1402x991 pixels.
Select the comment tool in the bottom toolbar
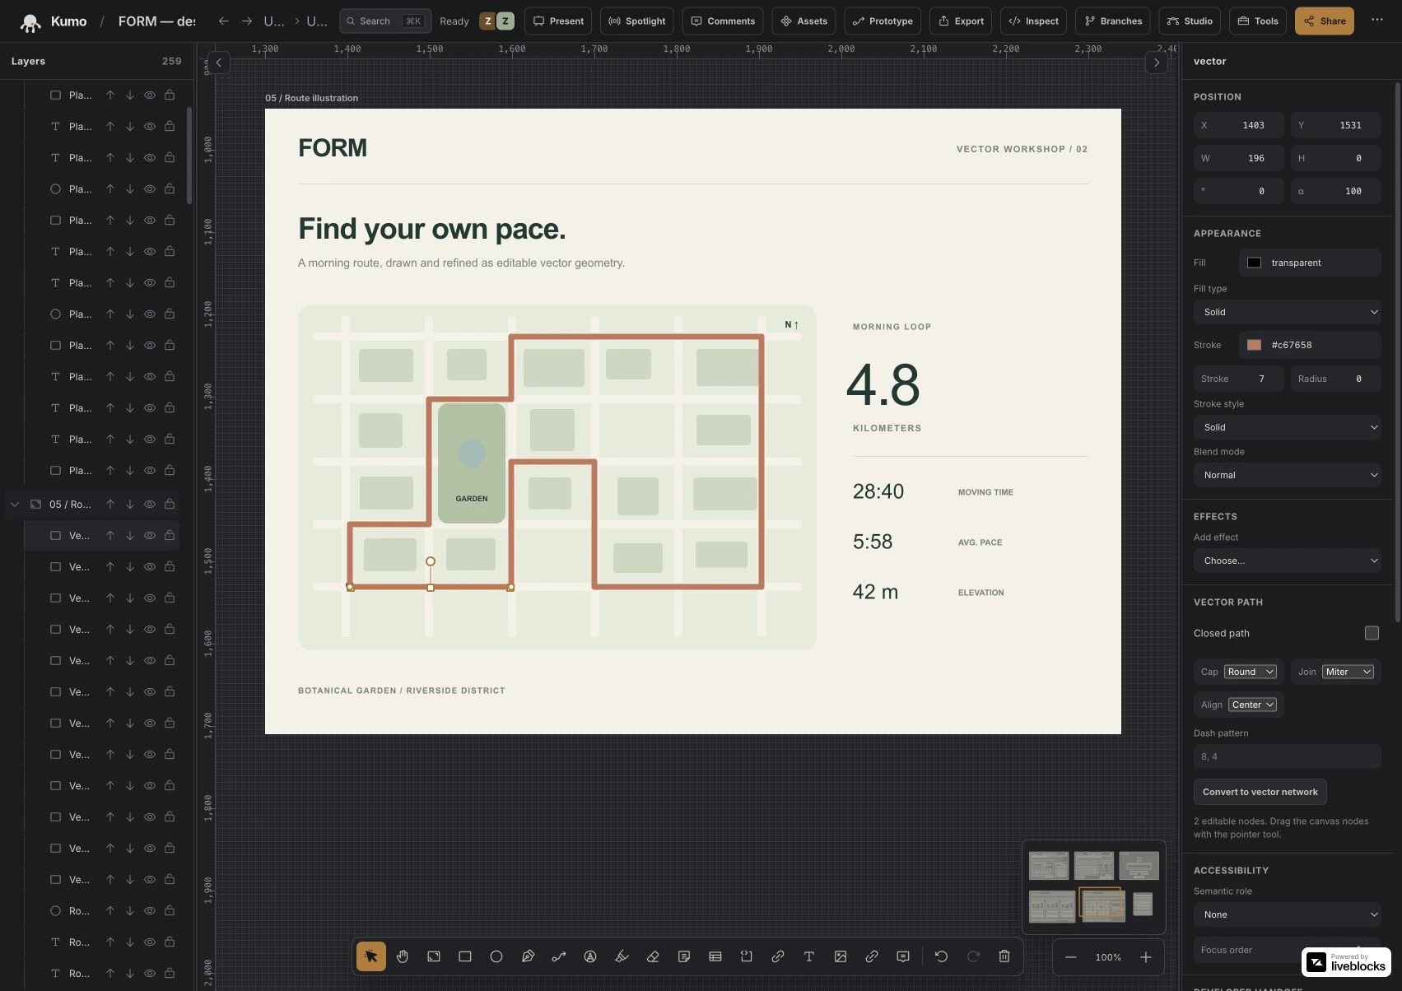903,956
